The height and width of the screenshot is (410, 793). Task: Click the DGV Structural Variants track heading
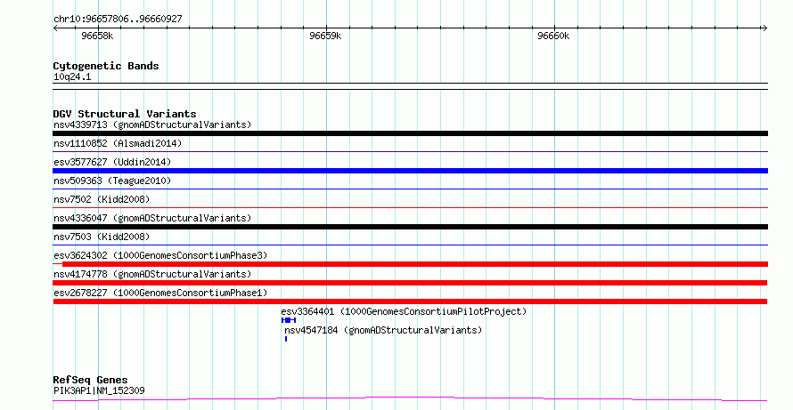pyautogui.click(x=125, y=114)
